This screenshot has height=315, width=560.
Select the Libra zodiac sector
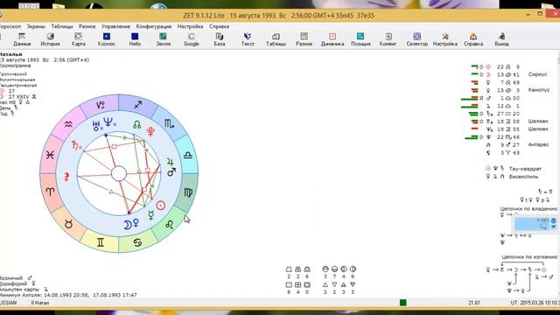[188, 156]
